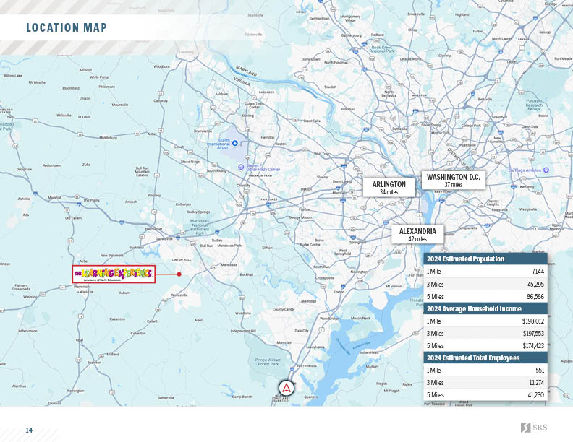Click the Independent Hill label
This screenshot has width=573, height=442.
243,331
